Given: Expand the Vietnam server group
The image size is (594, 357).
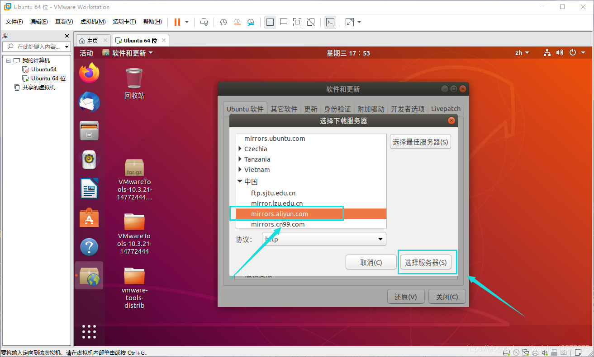Looking at the screenshot, I should point(240,170).
